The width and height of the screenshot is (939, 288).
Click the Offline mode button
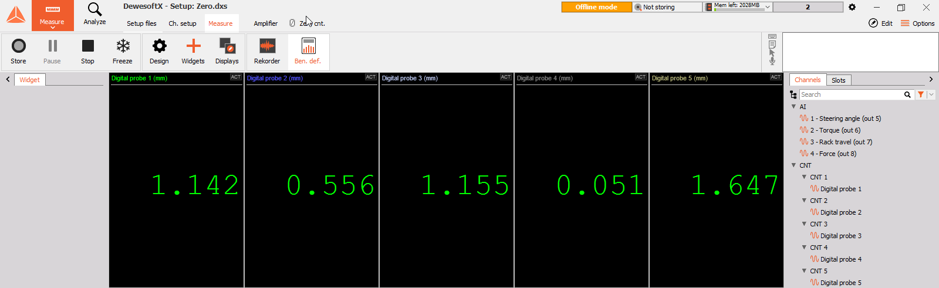[x=596, y=7]
